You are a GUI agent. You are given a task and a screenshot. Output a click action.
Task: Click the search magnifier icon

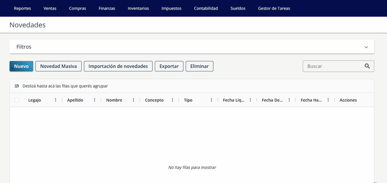click(x=367, y=66)
